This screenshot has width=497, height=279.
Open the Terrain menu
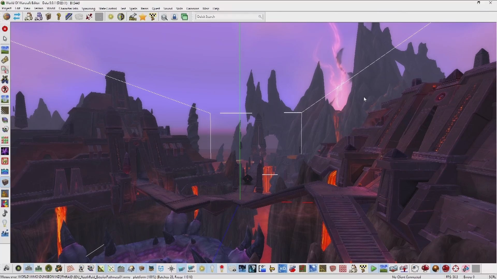coord(39,9)
